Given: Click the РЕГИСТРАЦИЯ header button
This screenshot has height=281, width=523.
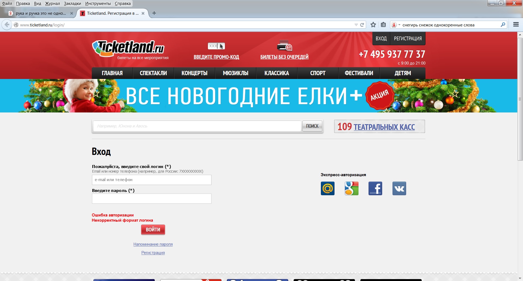Looking at the screenshot, I should 408,38.
